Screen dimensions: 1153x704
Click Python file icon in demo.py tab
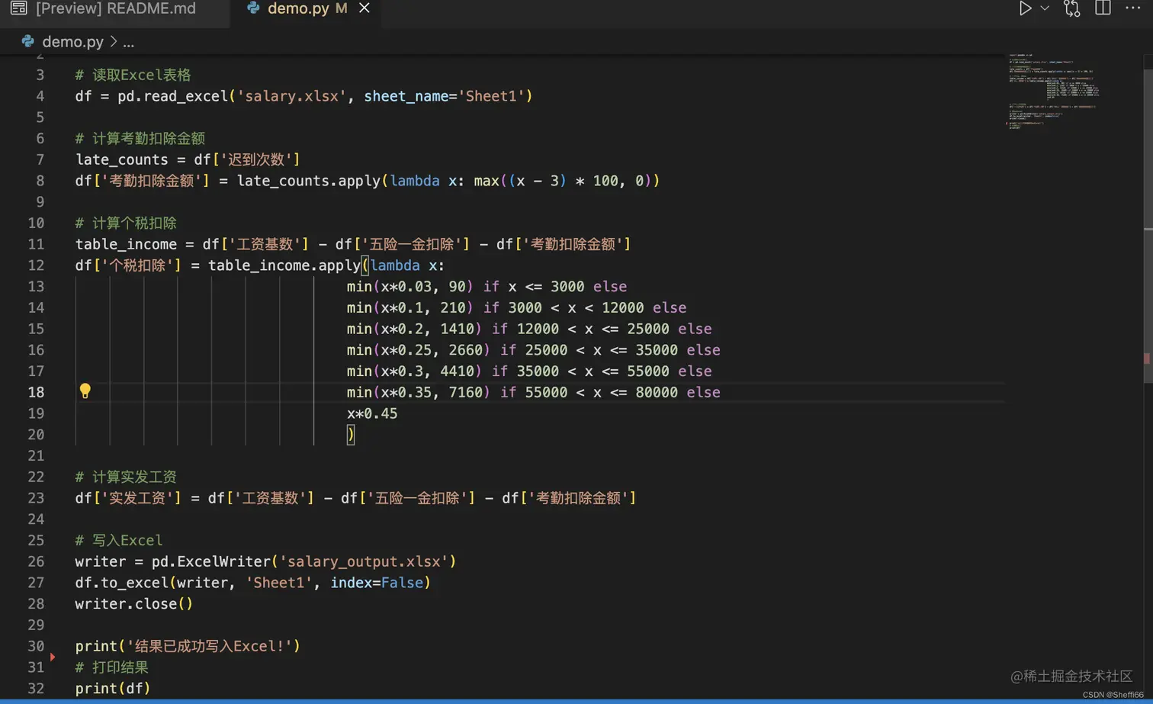tap(253, 8)
